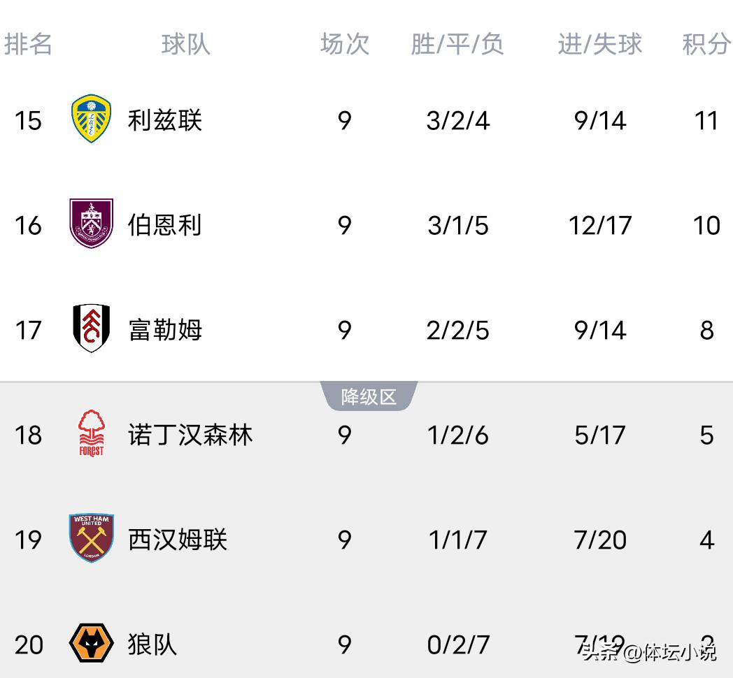Click the 排名 column header
This screenshot has width=733, height=678.
pos(29,44)
